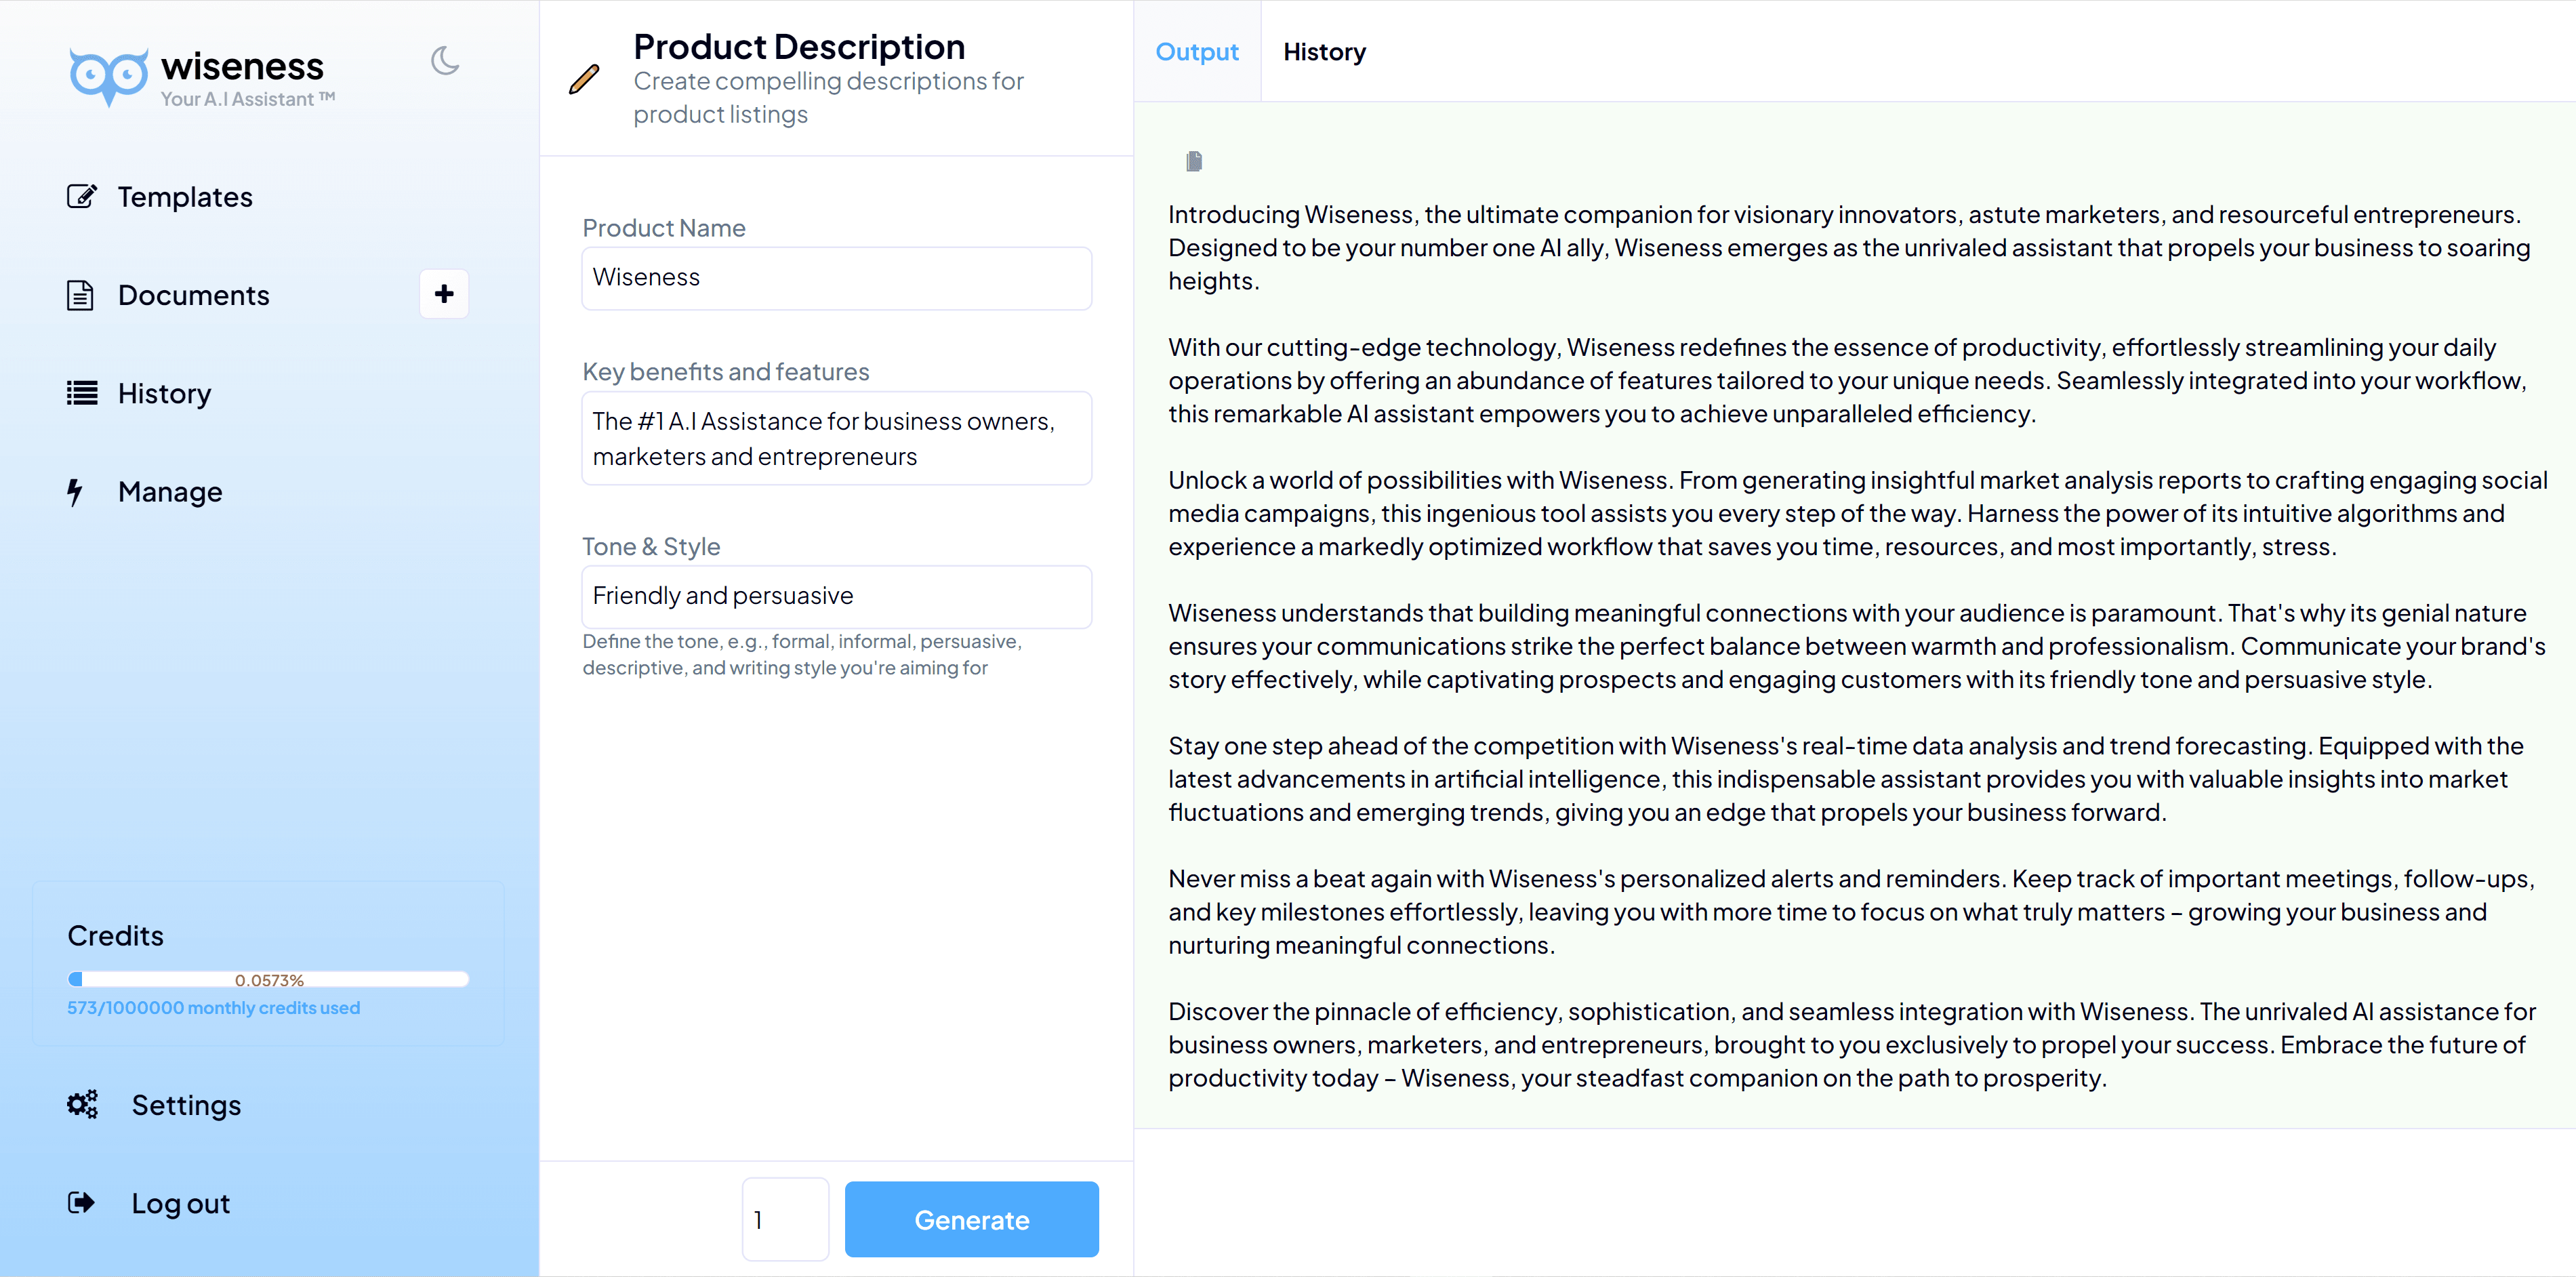2576x1277 pixels.
Task: Click the Key benefits and features textbox
Action: click(x=836, y=438)
